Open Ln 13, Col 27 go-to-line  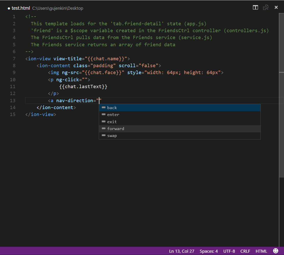tap(182, 251)
